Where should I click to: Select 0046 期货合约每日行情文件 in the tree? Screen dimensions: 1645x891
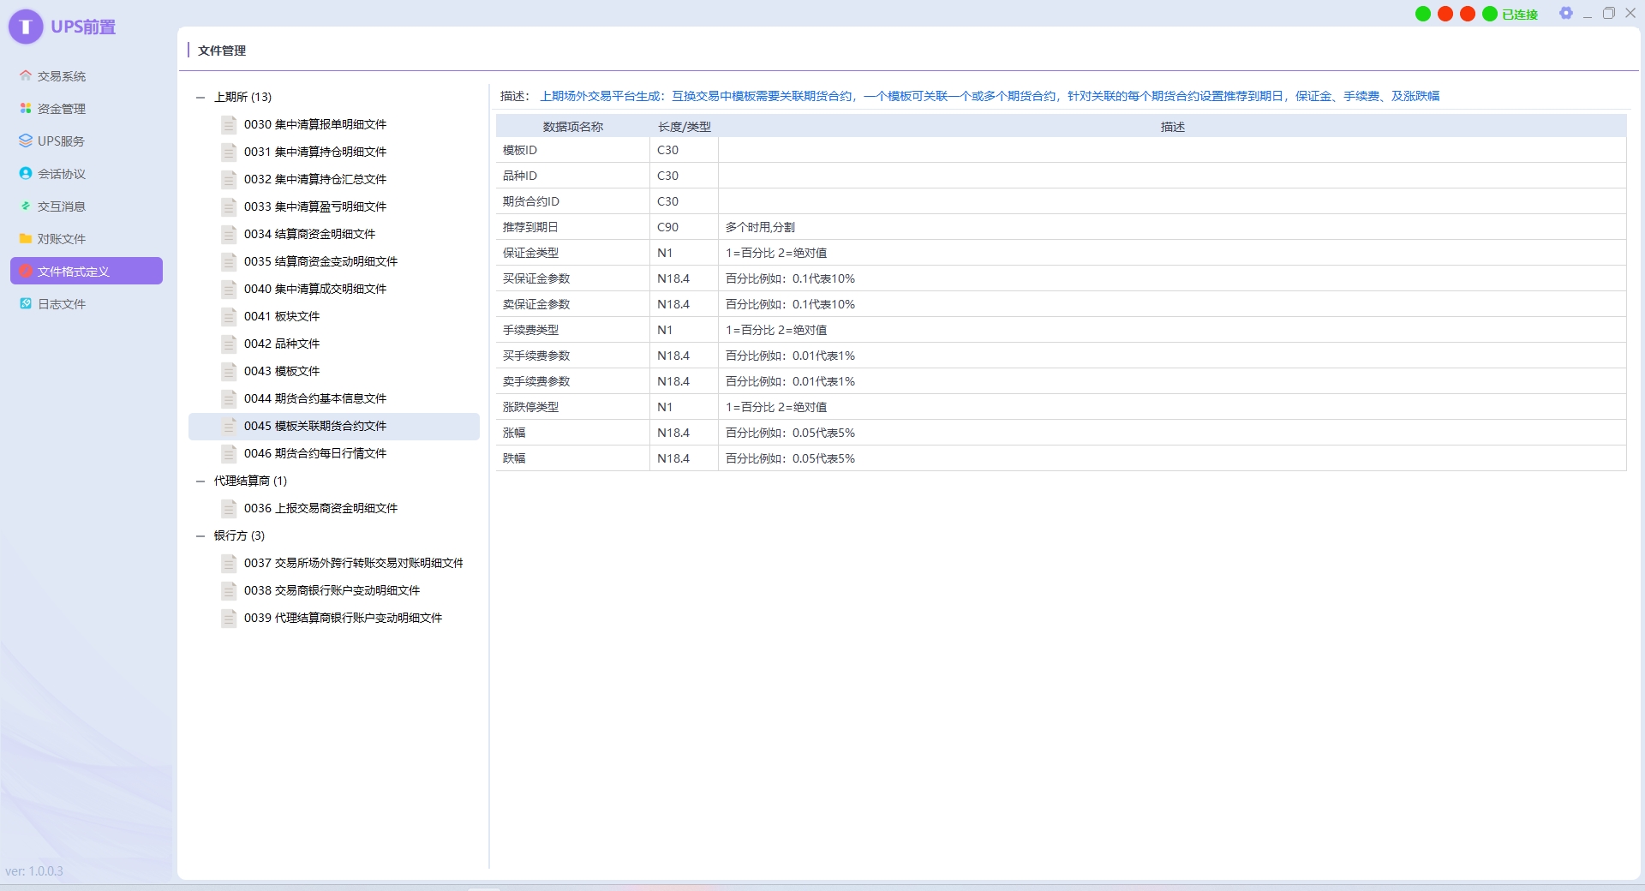coord(334,453)
